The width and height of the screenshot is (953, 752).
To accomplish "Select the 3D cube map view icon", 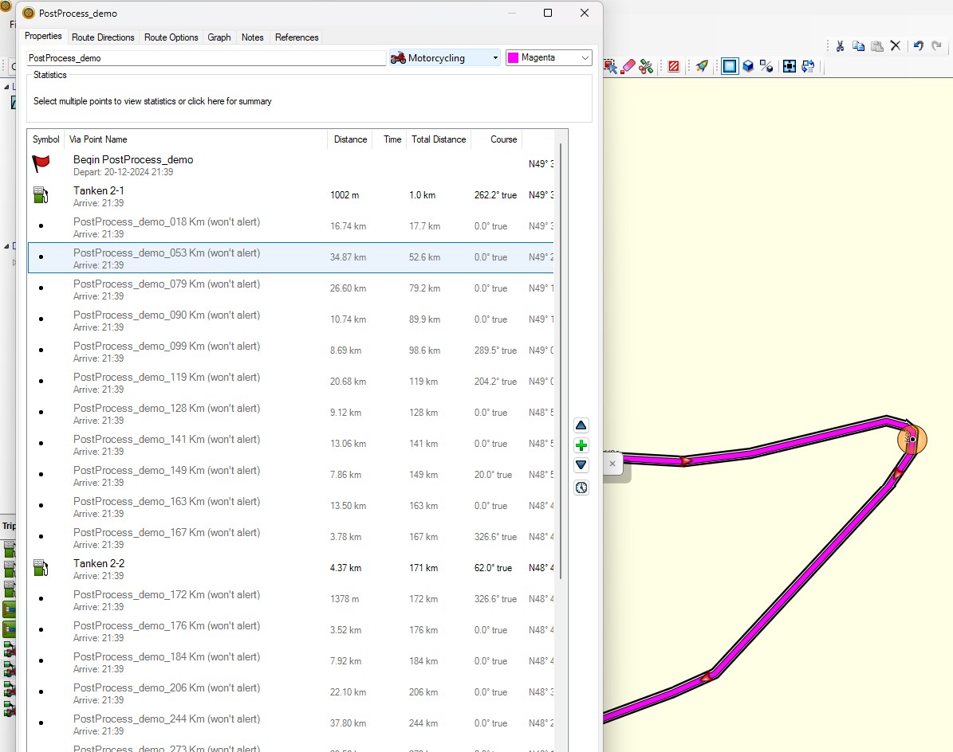I will tap(748, 66).
